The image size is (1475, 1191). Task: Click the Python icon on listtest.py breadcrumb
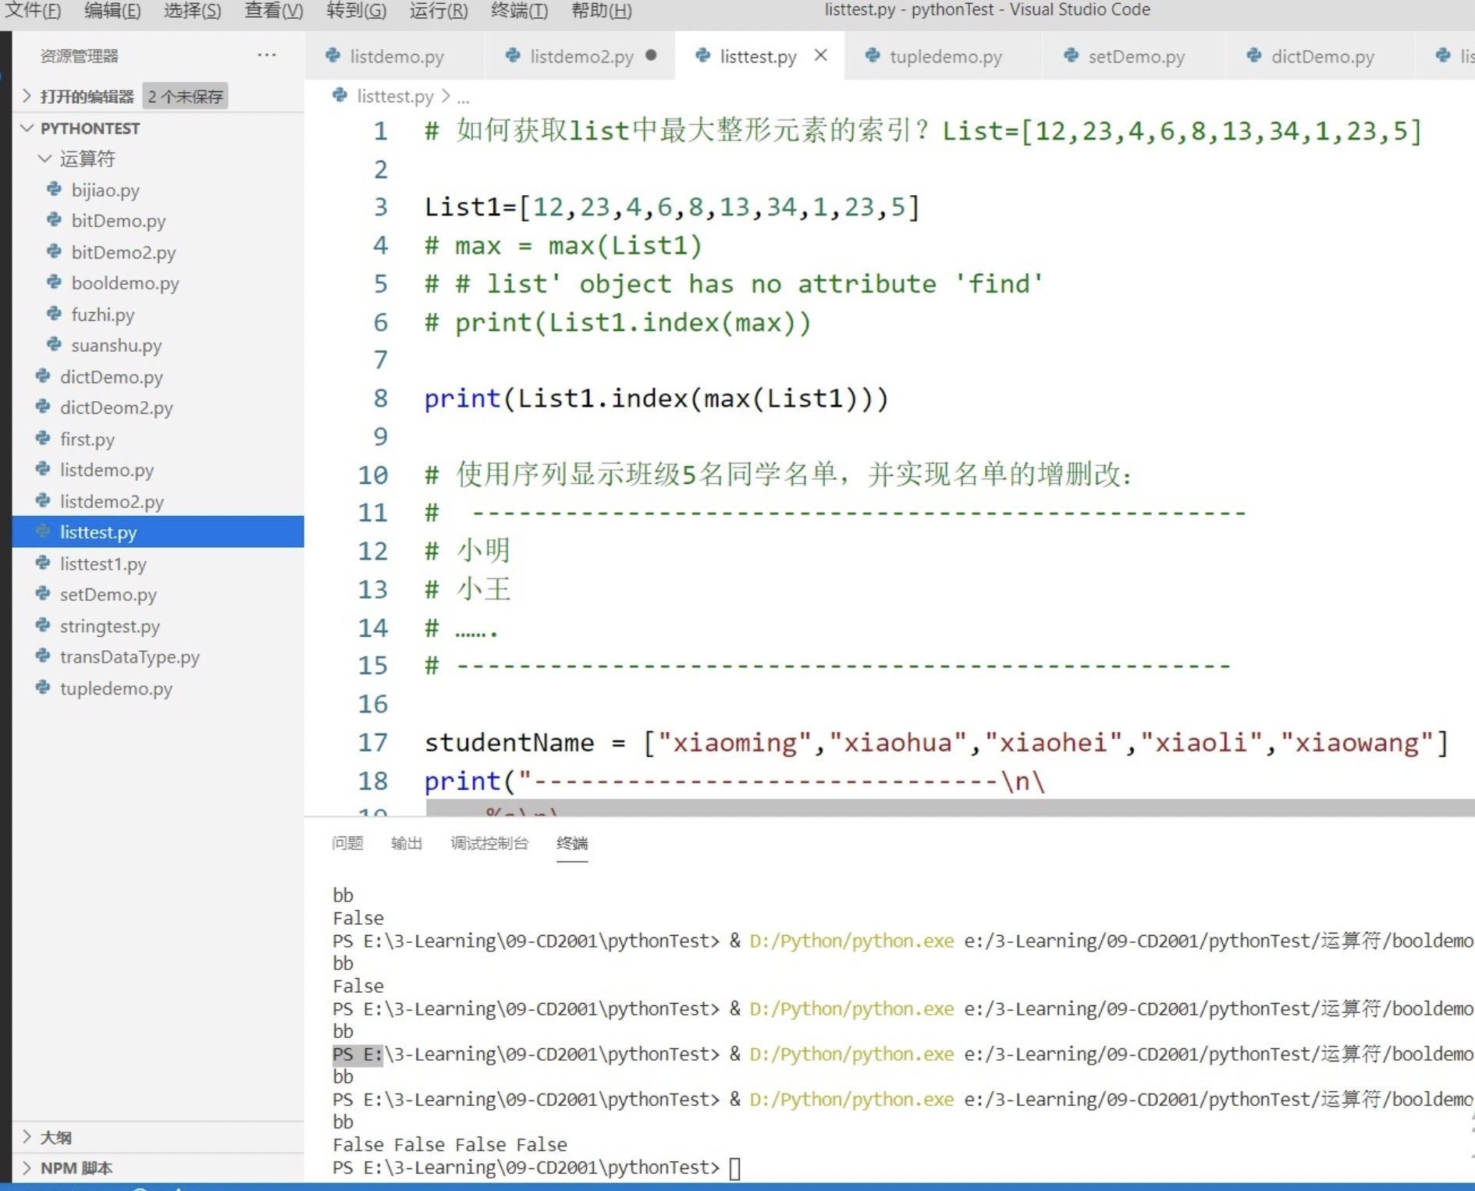(339, 95)
